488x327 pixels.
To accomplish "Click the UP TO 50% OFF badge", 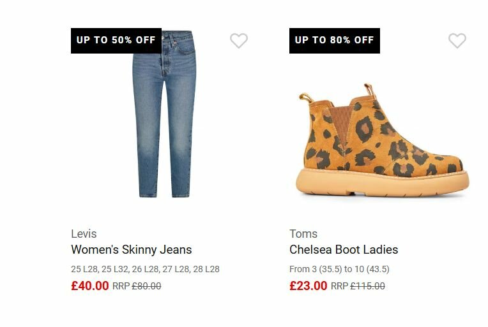I will tap(116, 40).
